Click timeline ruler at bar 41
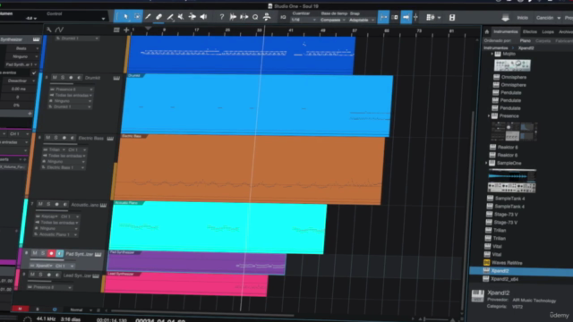The image size is (573, 322). 291,30
